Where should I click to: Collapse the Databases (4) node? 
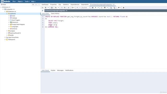point(5,11)
